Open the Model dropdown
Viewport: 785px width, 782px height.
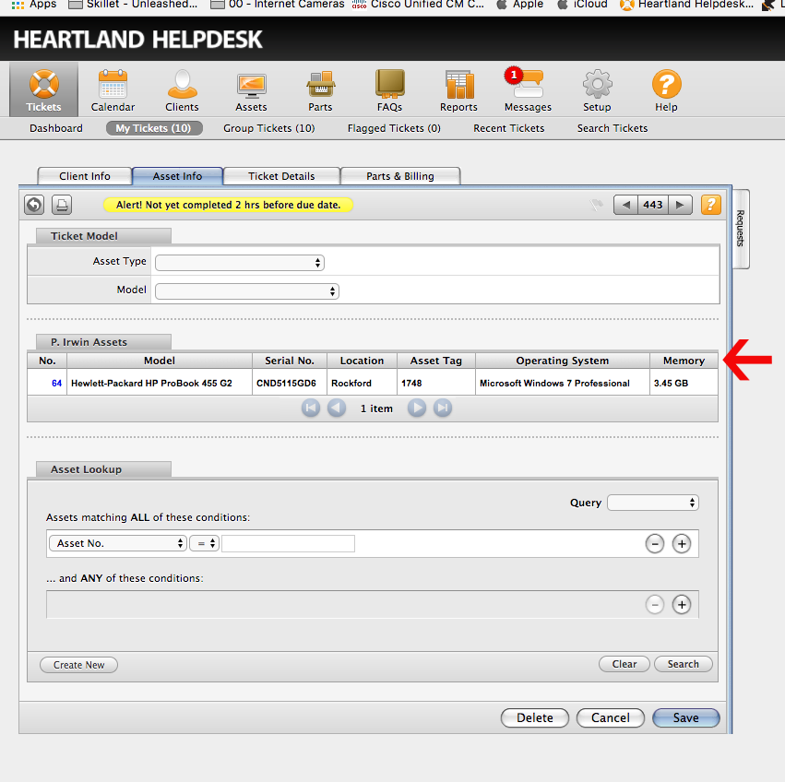247,291
